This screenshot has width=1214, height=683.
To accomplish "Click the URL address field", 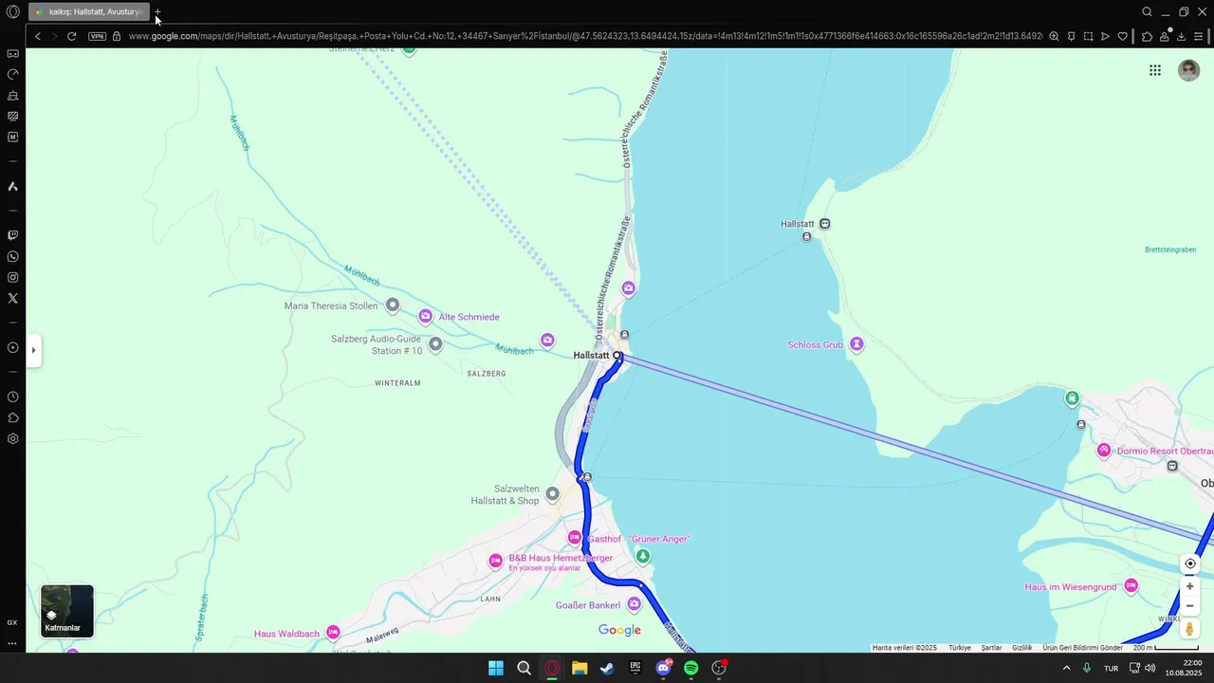I will click(583, 36).
